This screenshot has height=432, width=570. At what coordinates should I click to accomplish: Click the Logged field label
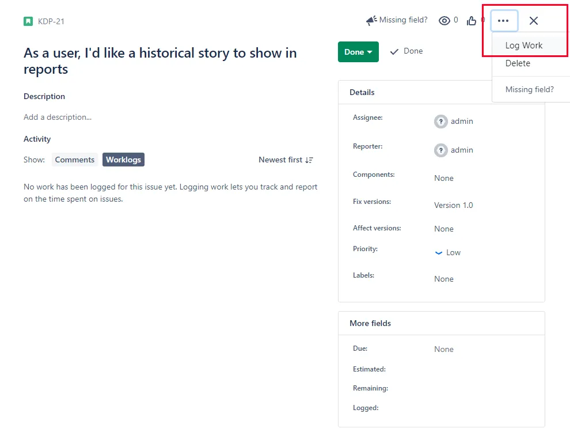(x=366, y=408)
